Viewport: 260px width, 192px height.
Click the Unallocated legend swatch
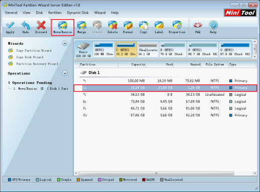(162, 180)
